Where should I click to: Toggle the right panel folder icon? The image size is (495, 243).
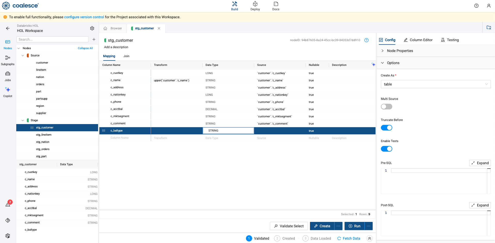489,28
